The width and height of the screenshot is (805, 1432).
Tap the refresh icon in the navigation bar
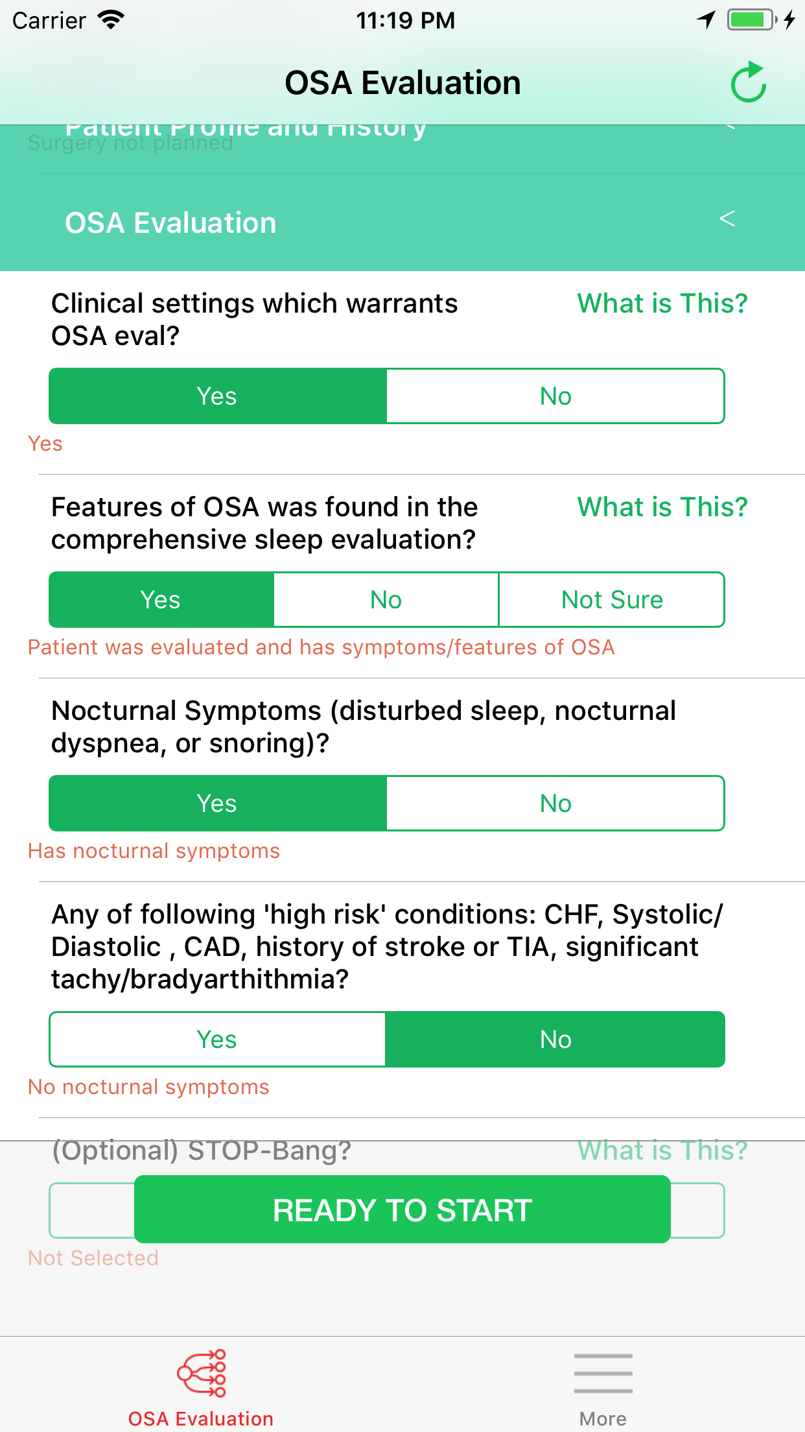(x=749, y=83)
